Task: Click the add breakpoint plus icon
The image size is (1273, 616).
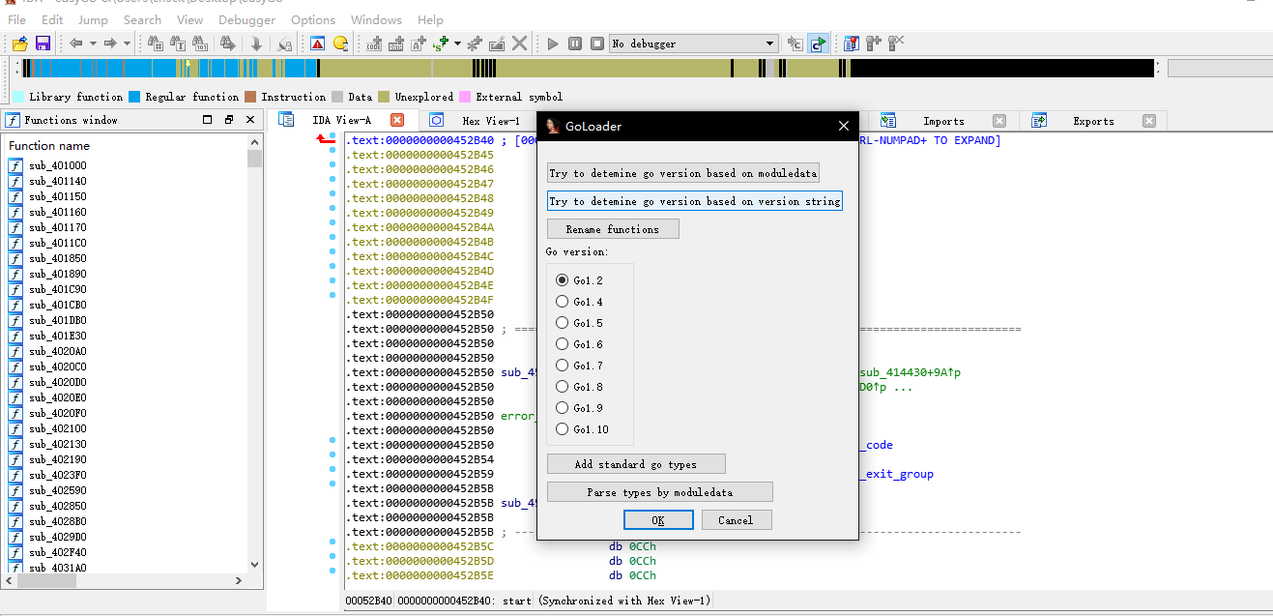Action: 874,44
